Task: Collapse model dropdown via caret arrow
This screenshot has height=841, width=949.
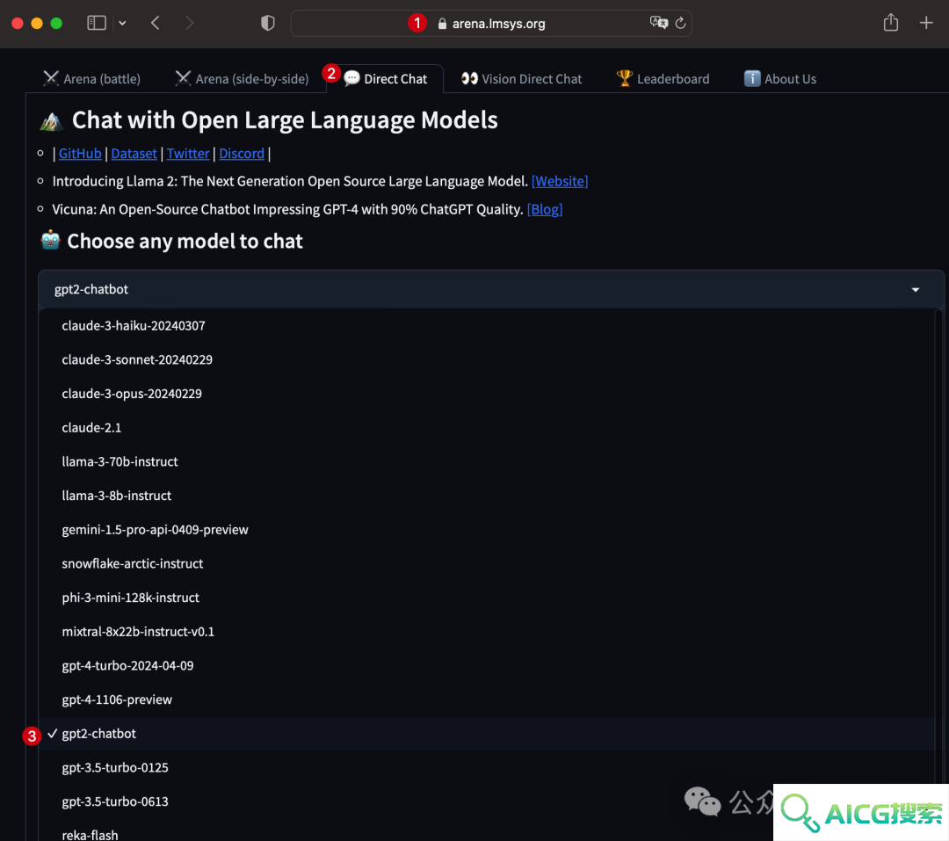Action: [x=915, y=290]
